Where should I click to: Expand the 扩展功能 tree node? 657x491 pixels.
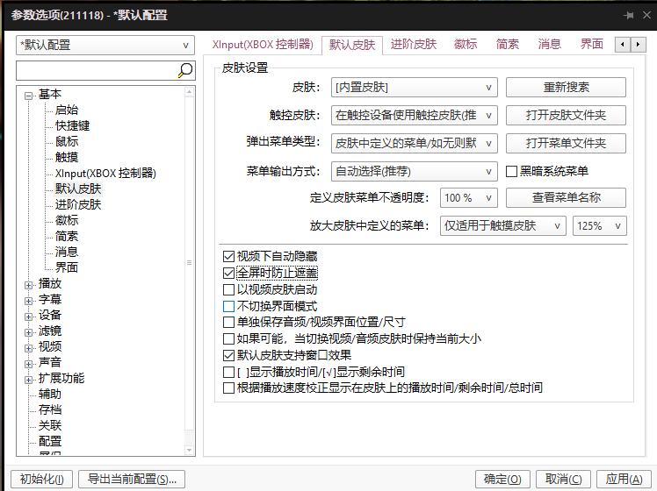click(28, 380)
